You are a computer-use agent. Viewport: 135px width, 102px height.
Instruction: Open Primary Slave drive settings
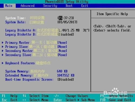[16, 47]
